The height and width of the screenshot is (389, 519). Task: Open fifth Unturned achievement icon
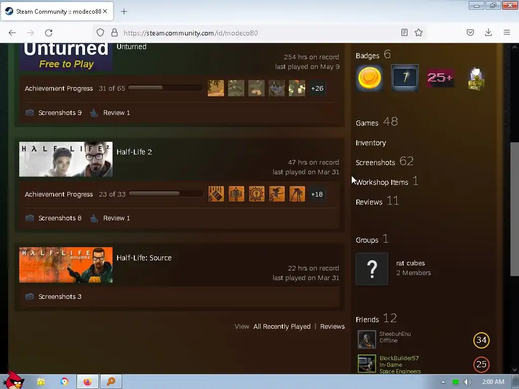[297, 88]
